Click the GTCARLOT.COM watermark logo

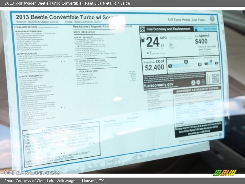pos(32,173)
